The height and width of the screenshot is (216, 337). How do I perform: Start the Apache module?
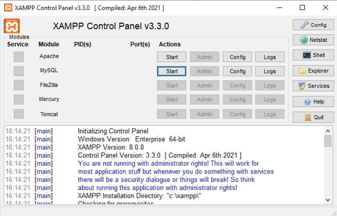pyautogui.click(x=172, y=57)
